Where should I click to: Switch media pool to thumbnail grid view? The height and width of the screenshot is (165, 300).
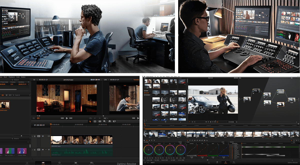[3, 95]
